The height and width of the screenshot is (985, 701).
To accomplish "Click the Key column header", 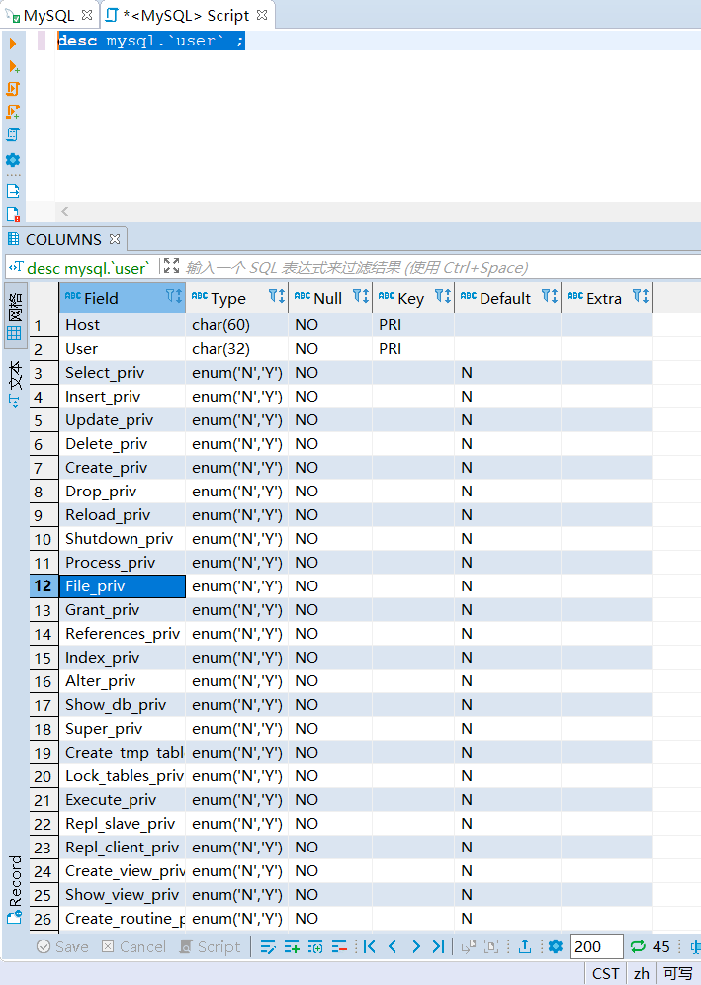I will tap(410, 298).
